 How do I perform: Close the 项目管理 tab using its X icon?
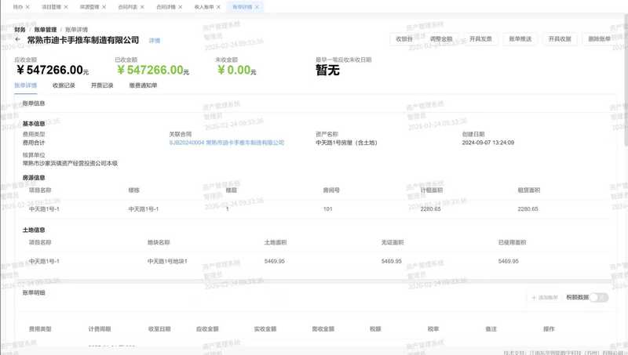click(67, 6)
